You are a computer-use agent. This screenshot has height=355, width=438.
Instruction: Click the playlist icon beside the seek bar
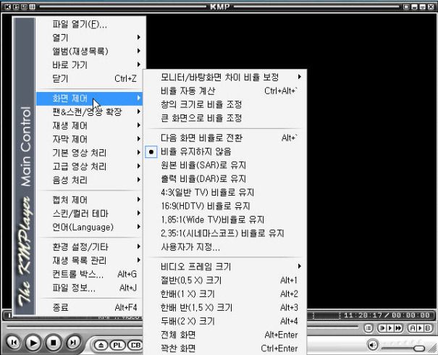tap(368, 328)
